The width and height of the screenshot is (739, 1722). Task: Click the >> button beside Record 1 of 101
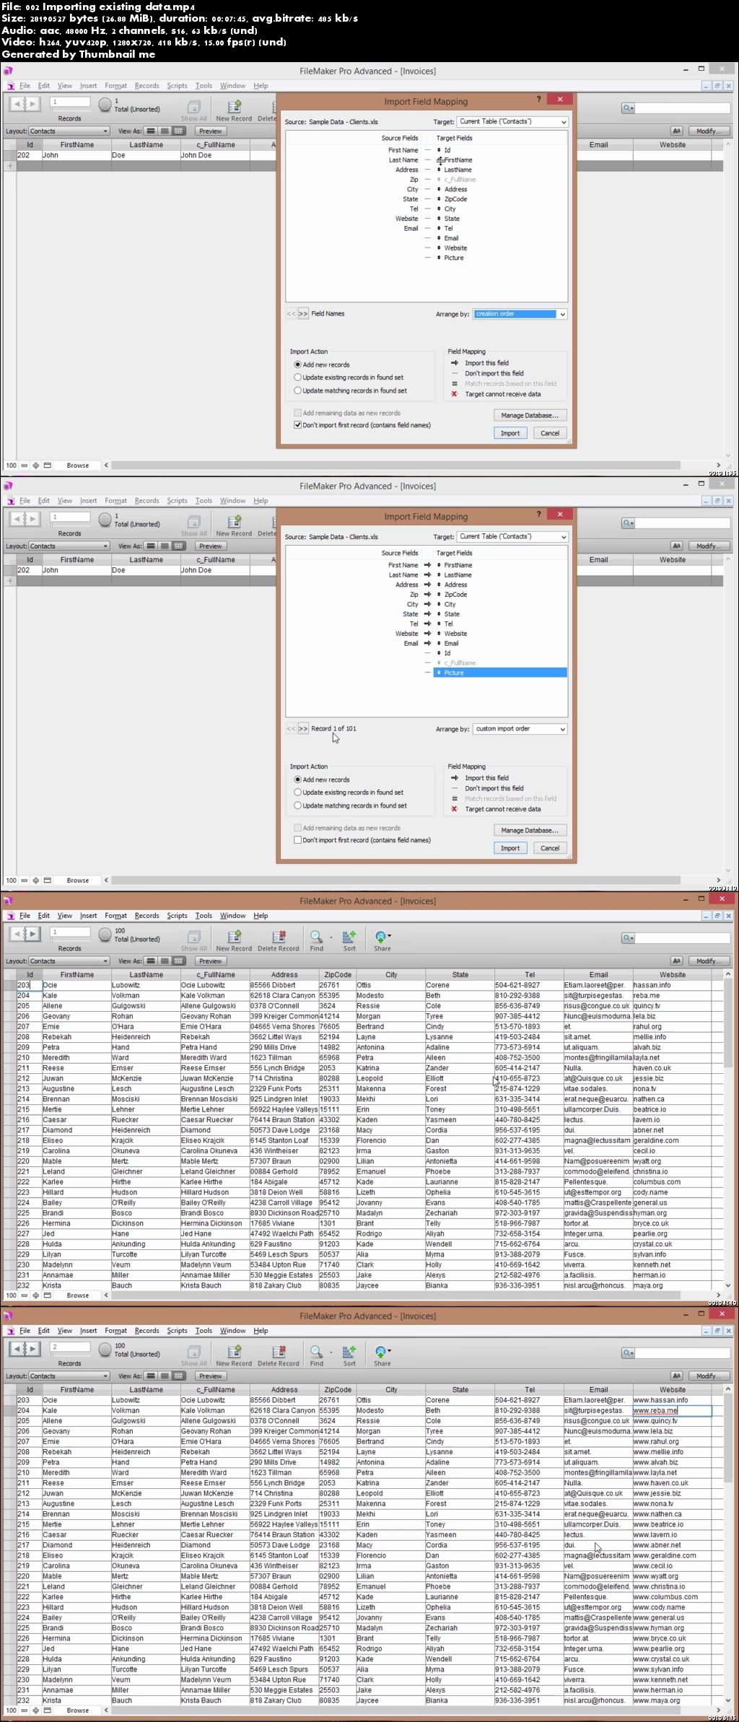click(x=303, y=729)
